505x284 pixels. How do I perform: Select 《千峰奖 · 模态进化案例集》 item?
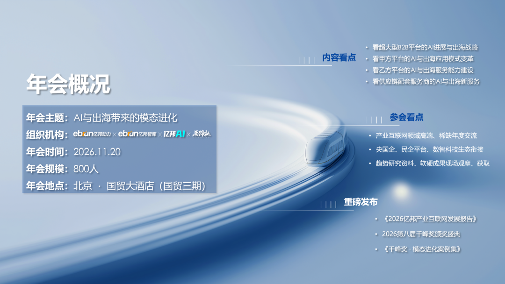[423, 249]
